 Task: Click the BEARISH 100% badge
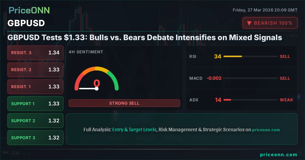tap(270, 23)
